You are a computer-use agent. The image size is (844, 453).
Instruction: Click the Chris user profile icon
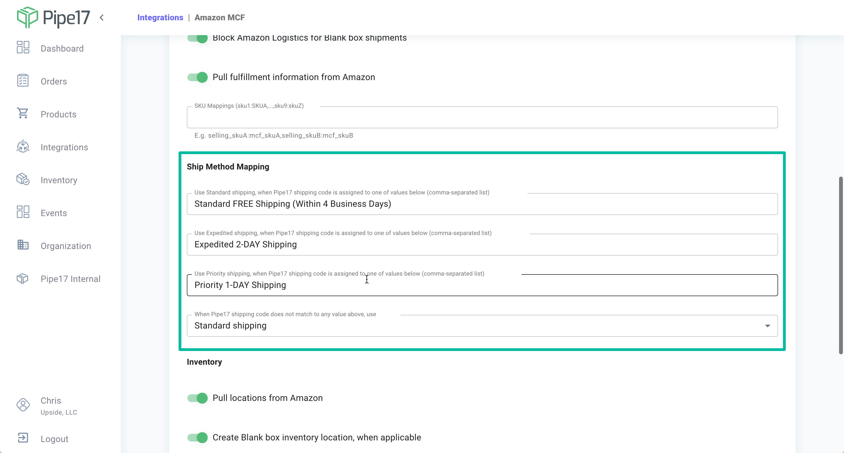click(x=23, y=405)
